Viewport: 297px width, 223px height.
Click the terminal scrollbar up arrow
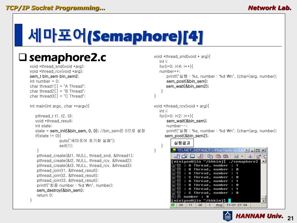(263, 161)
